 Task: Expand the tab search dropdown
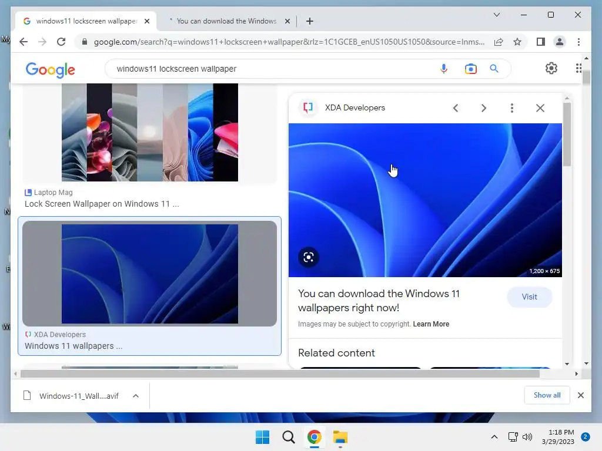tap(497, 15)
